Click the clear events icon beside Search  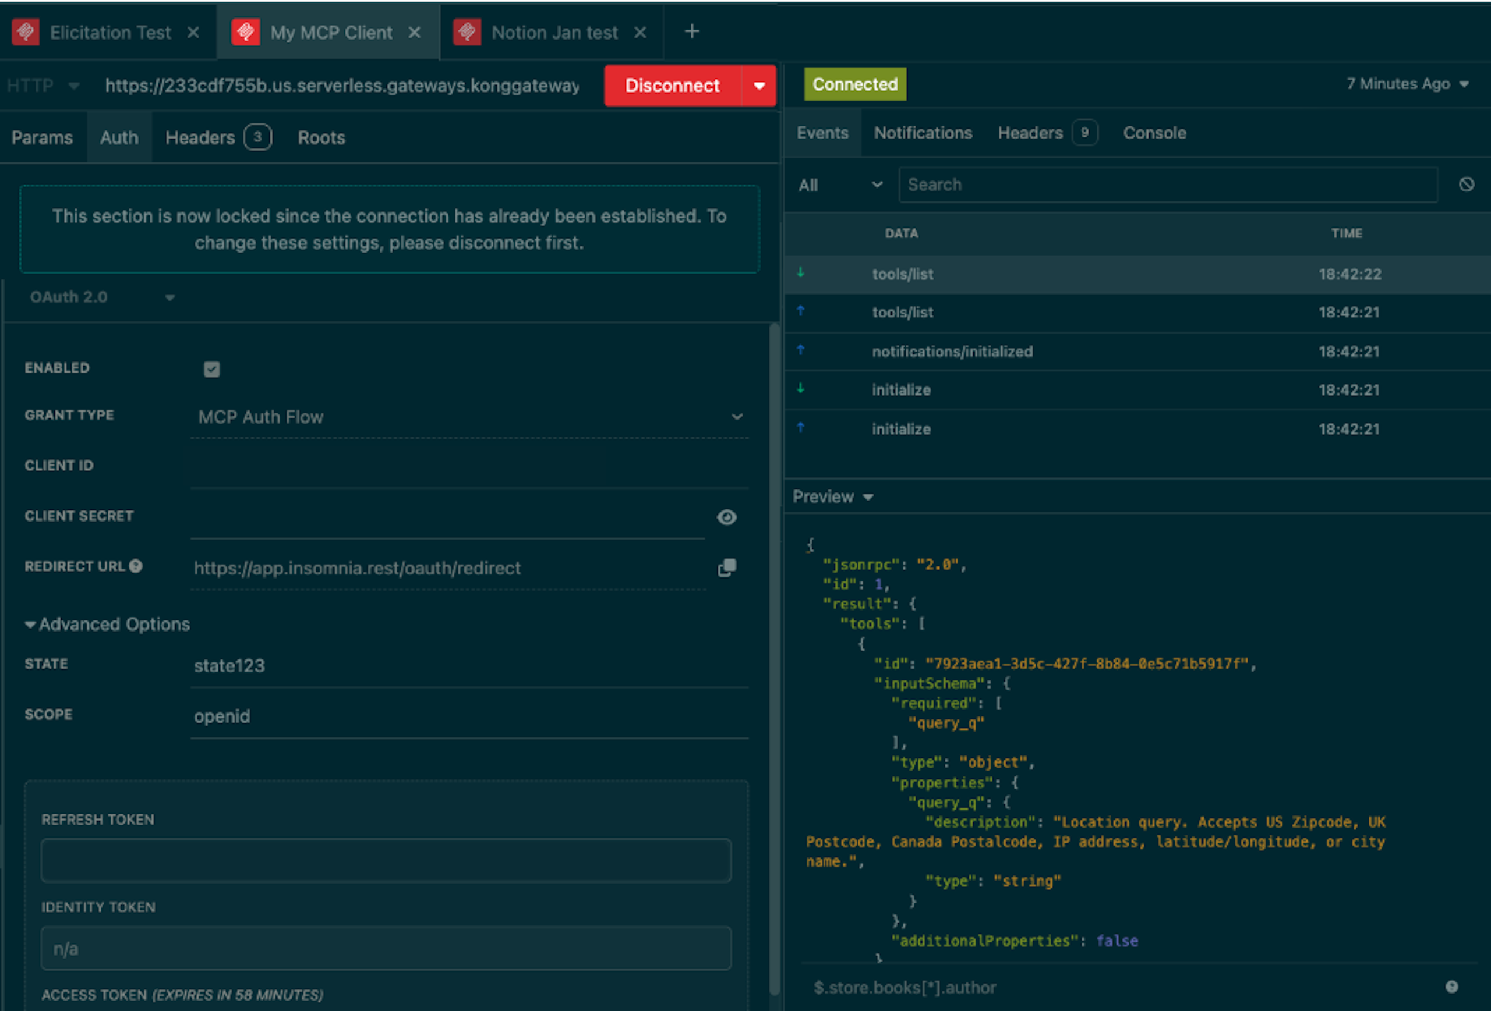pos(1466,185)
